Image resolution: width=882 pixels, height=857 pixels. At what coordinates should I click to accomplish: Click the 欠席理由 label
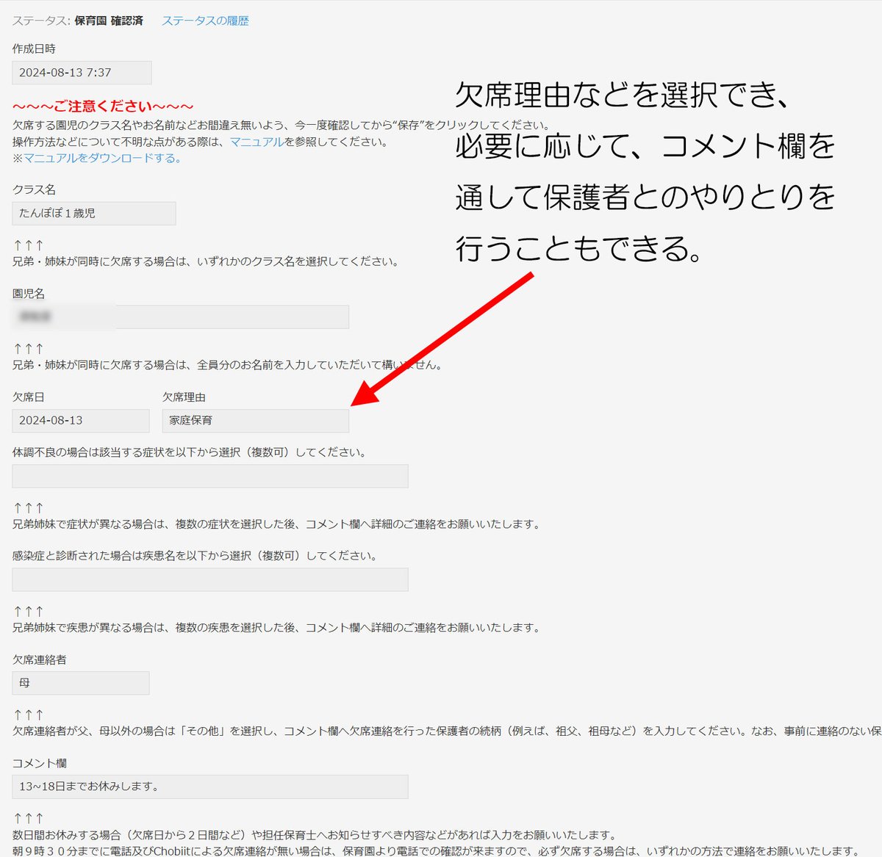tap(184, 397)
